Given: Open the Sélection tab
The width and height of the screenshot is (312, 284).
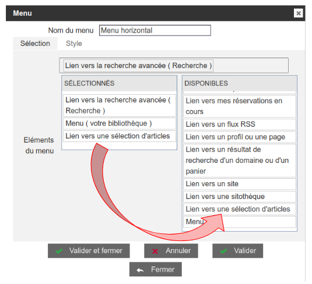Looking at the screenshot, I should click(x=35, y=44).
